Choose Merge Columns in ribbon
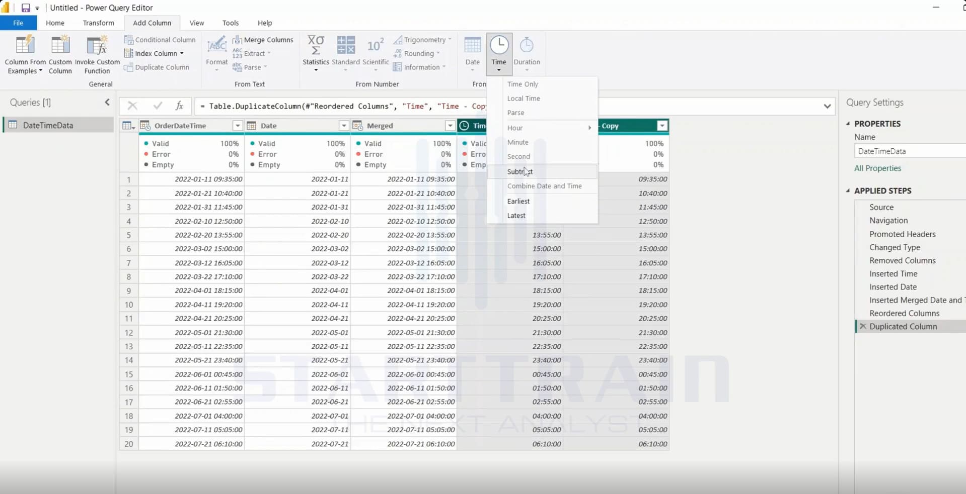 pos(263,40)
